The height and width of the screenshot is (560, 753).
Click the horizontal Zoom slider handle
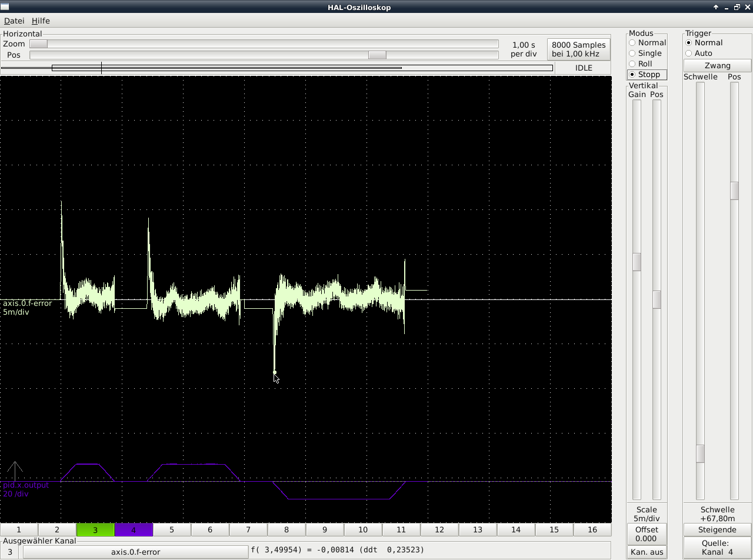click(x=39, y=44)
